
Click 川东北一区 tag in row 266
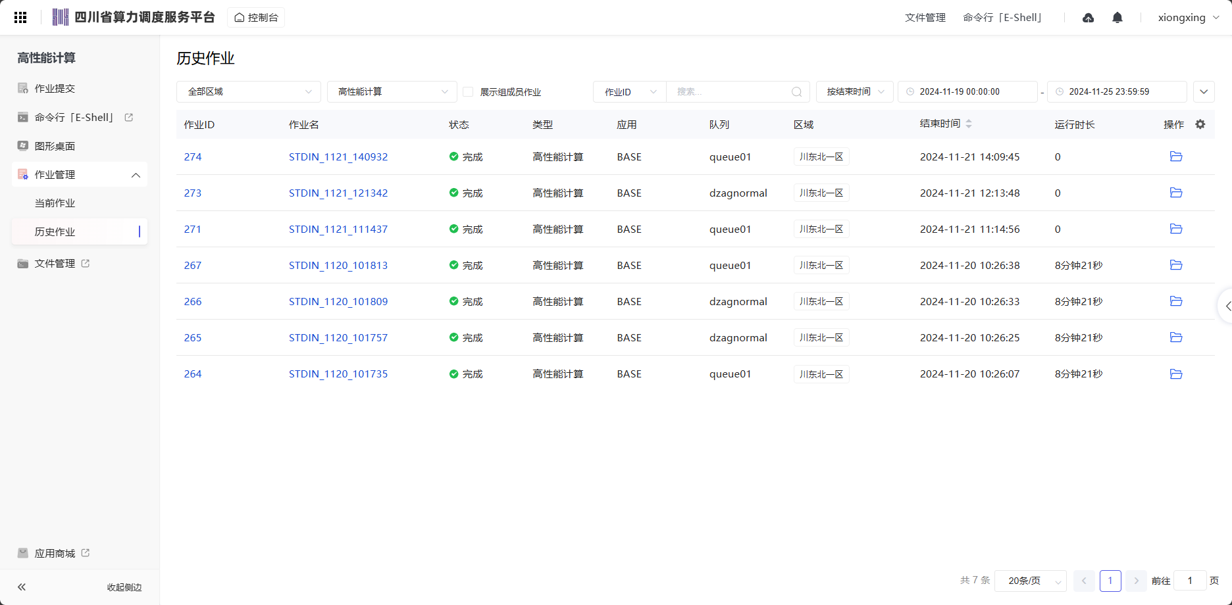(x=821, y=301)
